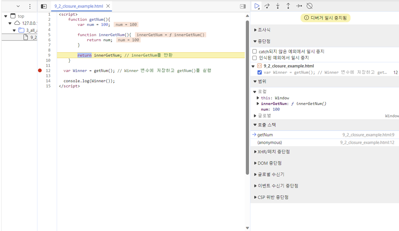Collapse the 9_2_closure_example.html breakpoint group
The width and height of the screenshot is (399, 231).
click(253, 66)
